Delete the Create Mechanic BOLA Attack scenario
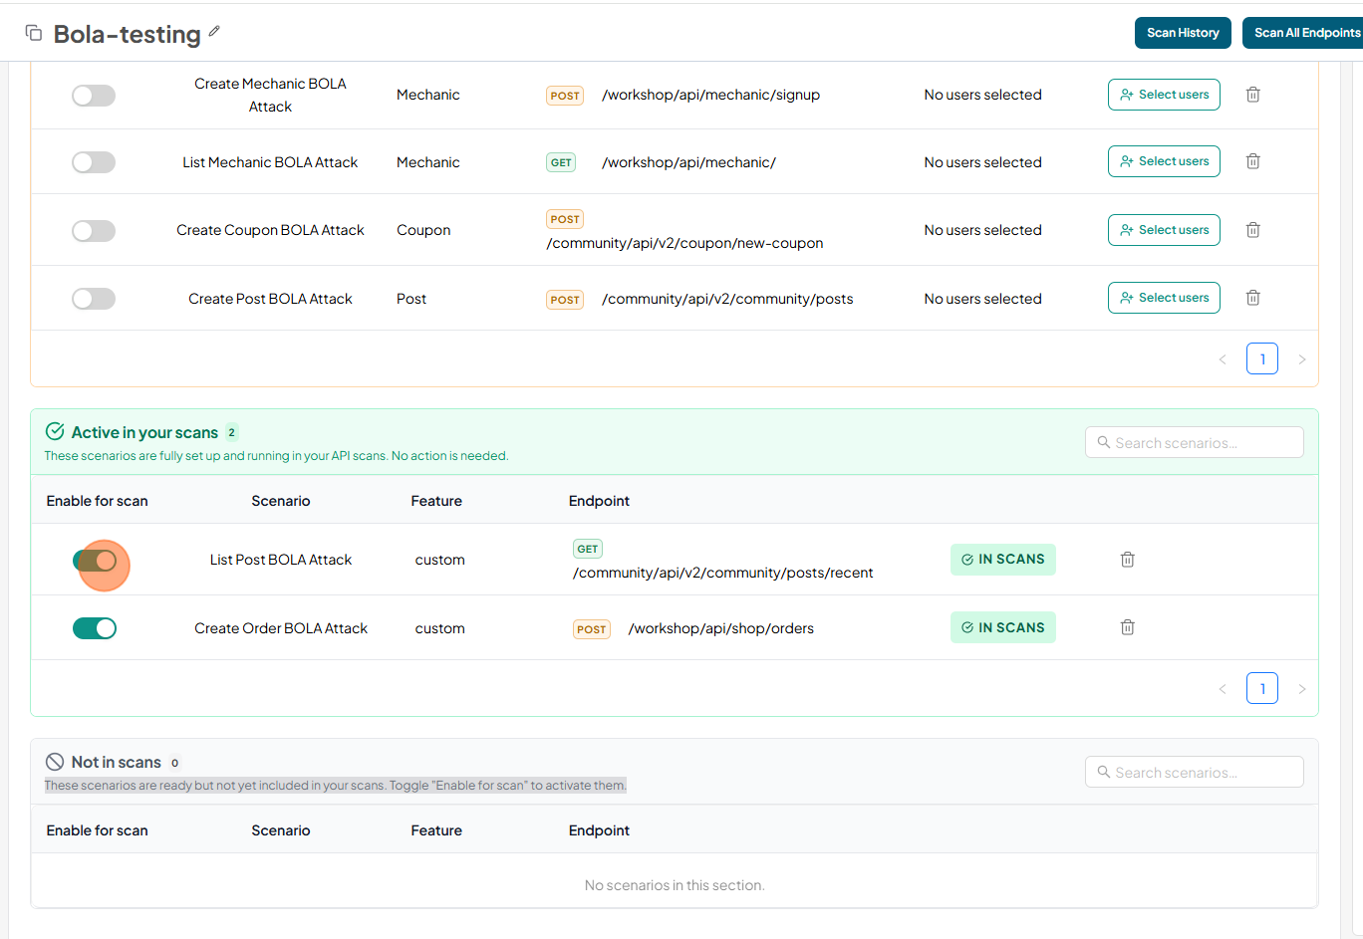1363x939 pixels. (1253, 95)
